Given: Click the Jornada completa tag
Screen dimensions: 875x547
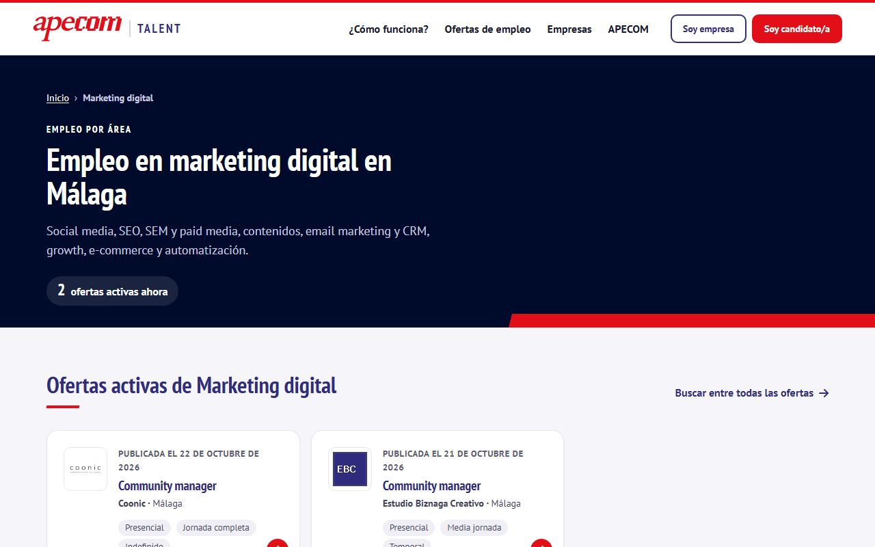Looking at the screenshot, I should tap(216, 528).
